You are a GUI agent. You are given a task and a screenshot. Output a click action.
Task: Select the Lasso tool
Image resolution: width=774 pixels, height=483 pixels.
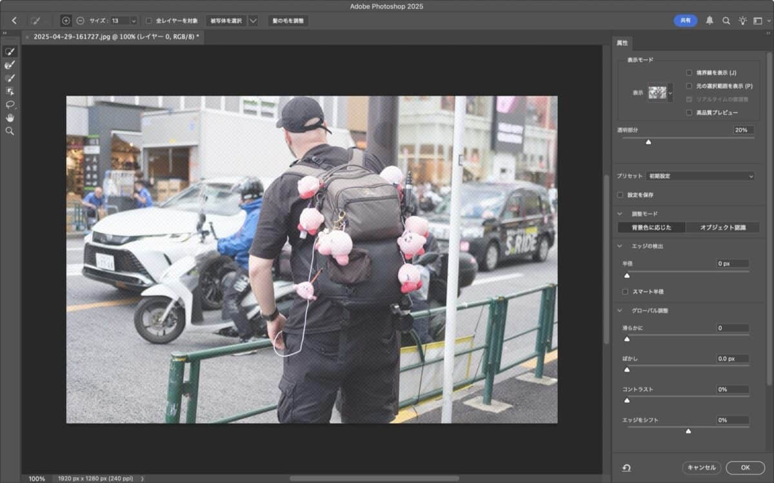pos(10,104)
